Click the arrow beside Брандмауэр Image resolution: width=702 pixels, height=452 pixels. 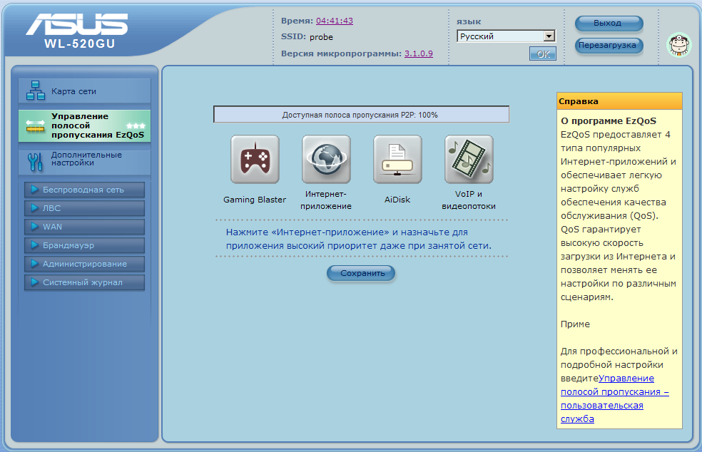[x=34, y=245]
